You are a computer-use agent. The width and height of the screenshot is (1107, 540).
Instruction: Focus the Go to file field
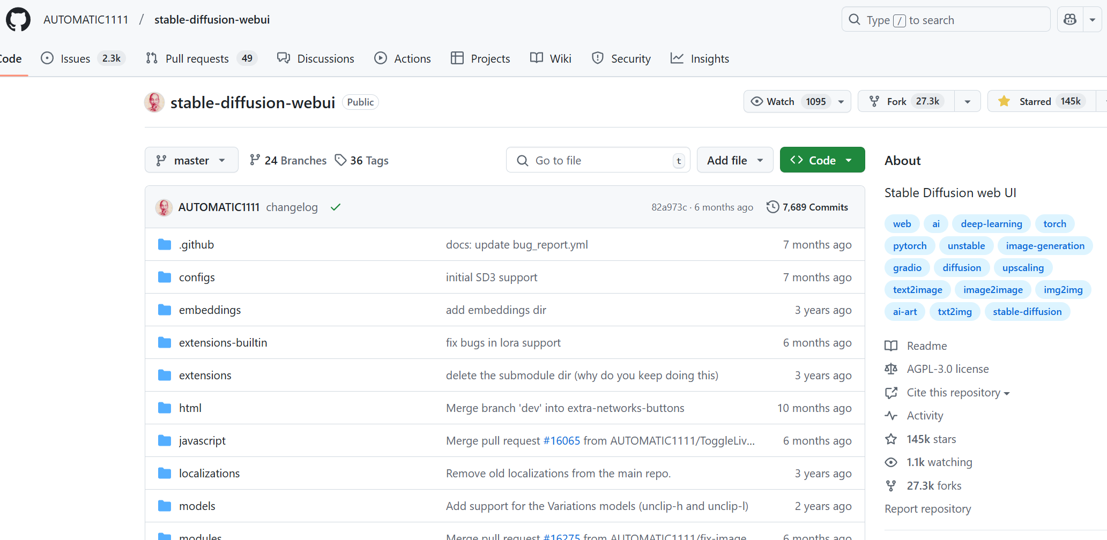[x=598, y=160]
